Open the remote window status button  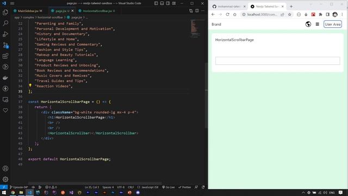(x=4, y=187)
